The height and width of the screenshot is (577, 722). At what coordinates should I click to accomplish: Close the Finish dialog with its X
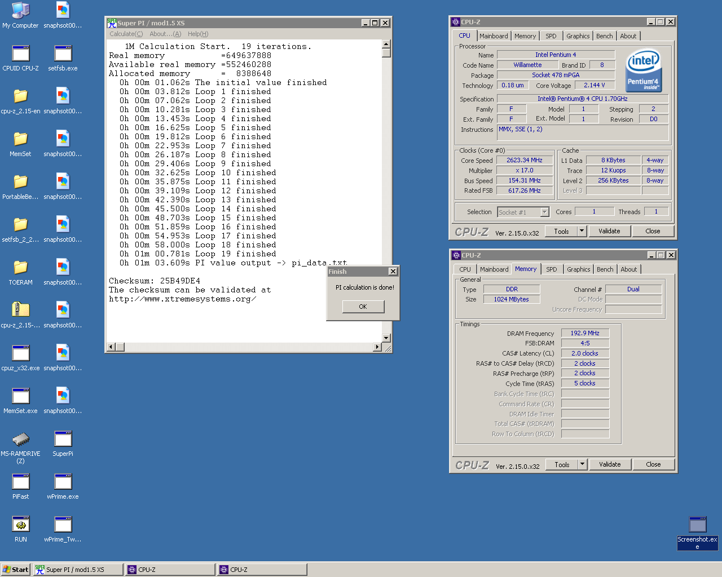(393, 272)
